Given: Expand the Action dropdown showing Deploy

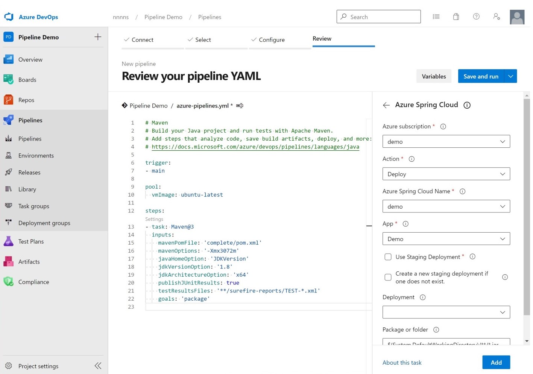Looking at the screenshot, I should click(x=446, y=174).
